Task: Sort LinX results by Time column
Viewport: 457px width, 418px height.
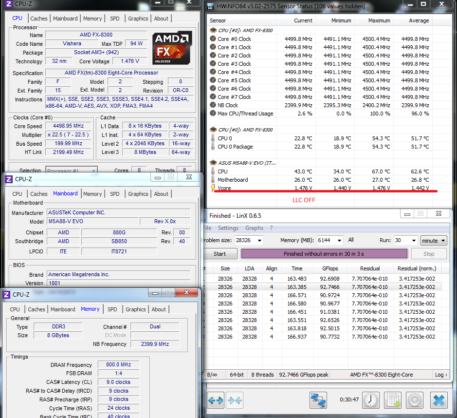Action: point(297,268)
